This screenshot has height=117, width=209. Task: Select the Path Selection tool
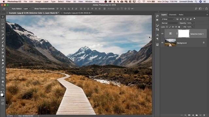coord(3,74)
